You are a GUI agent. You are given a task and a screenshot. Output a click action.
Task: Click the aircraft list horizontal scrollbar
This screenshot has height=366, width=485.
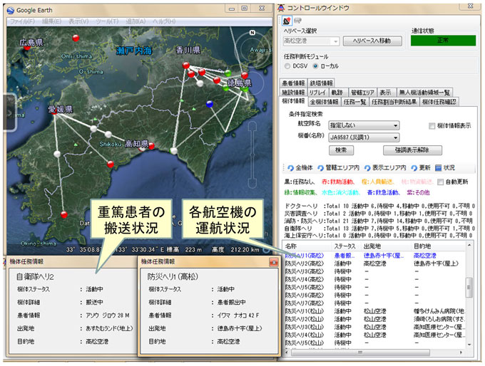click(x=360, y=352)
